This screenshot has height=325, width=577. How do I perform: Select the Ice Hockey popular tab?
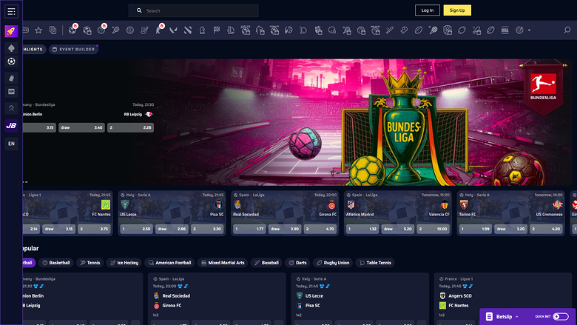[x=124, y=263]
